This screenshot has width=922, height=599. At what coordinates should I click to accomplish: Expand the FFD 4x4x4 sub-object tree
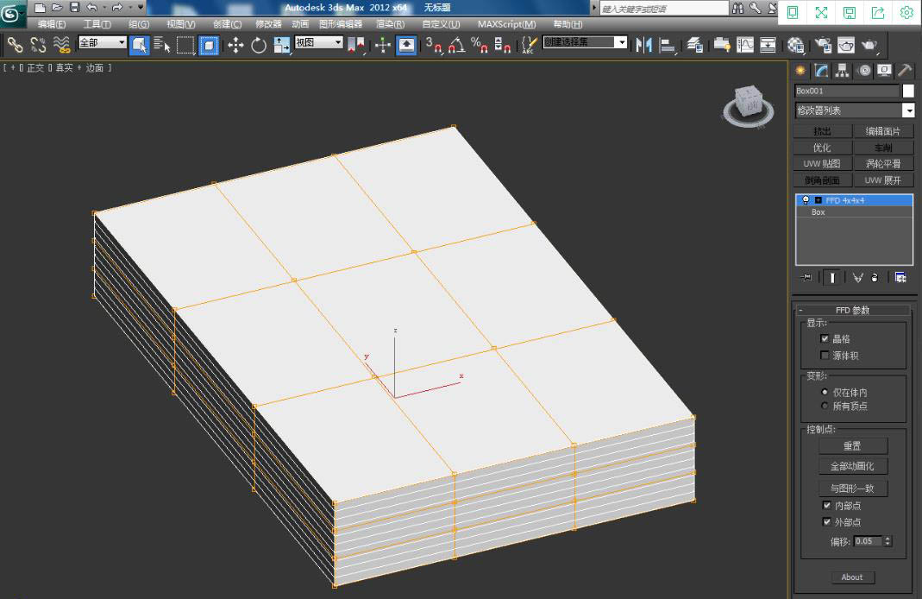(818, 200)
